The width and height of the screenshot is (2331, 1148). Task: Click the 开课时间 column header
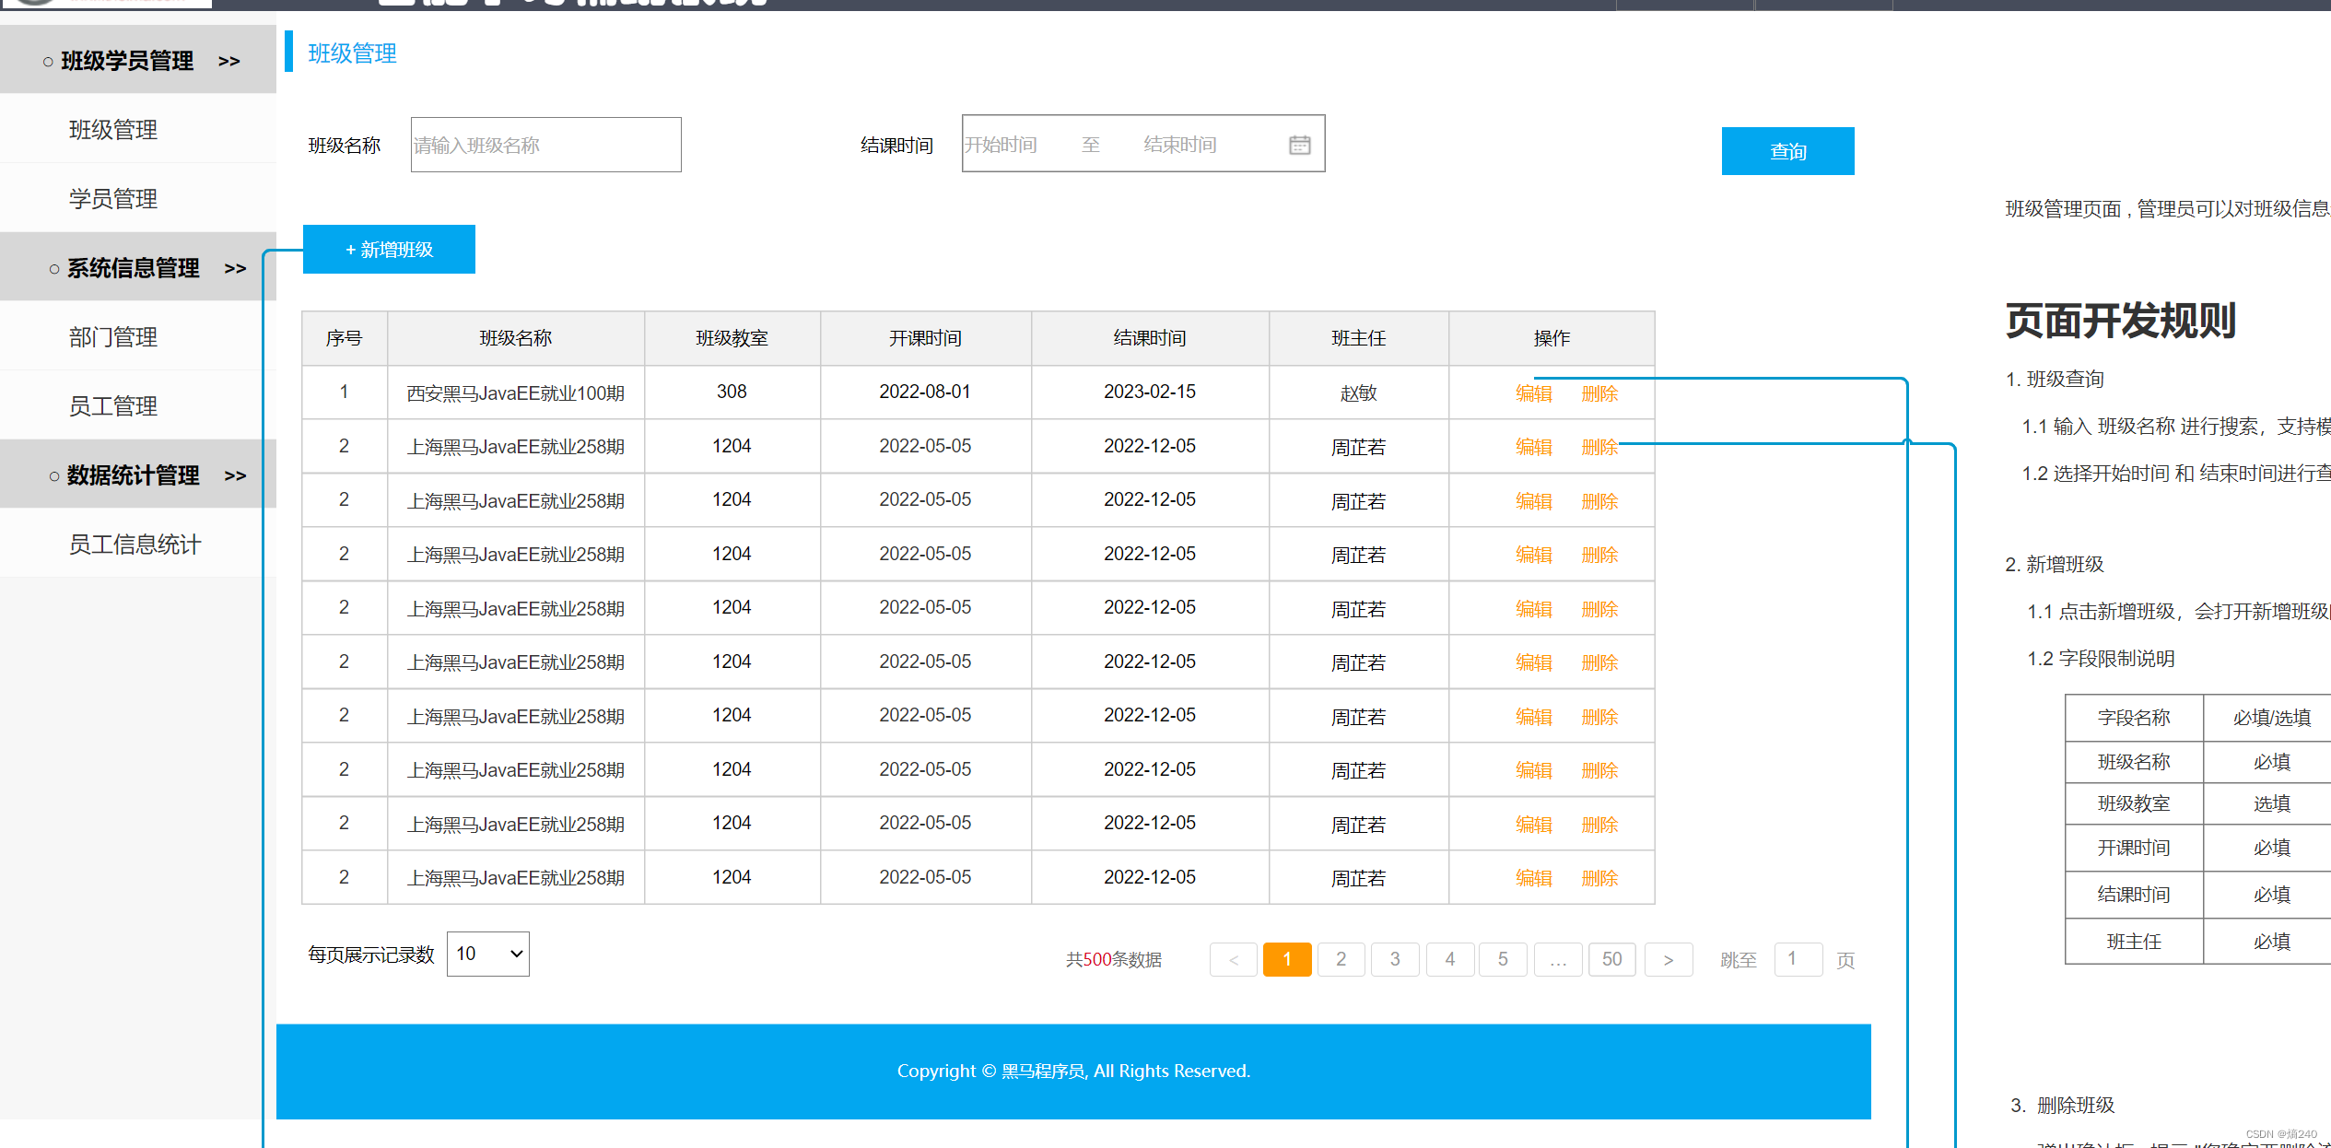(x=925, y=338)
